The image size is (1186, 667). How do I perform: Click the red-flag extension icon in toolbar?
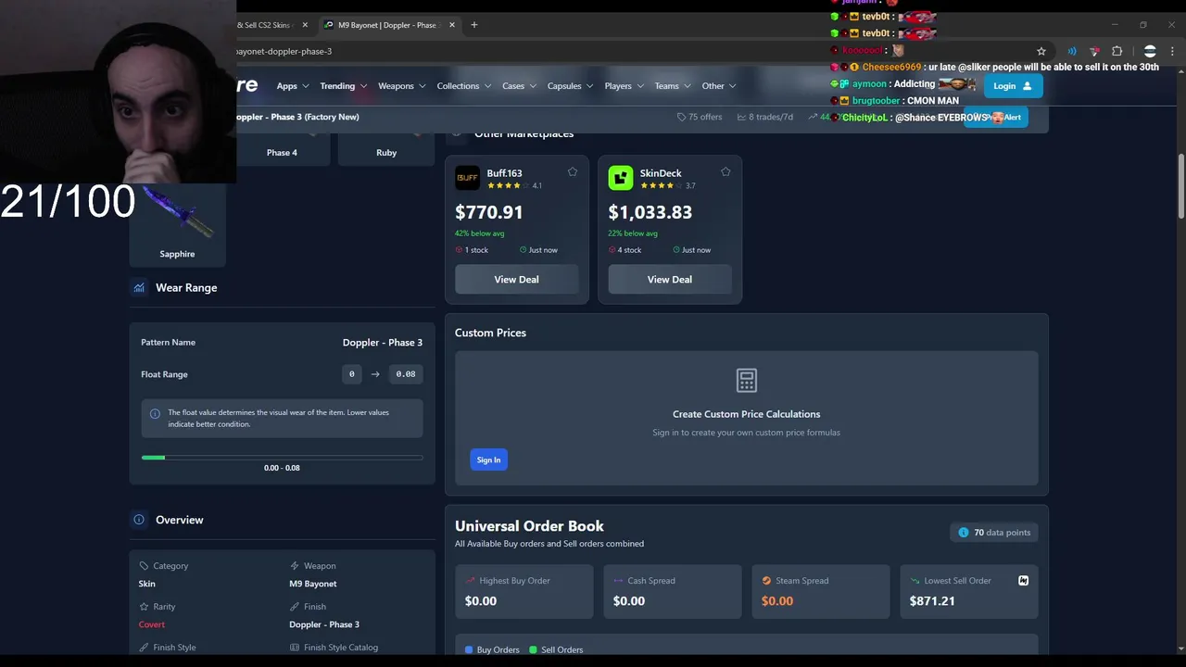1094,51
